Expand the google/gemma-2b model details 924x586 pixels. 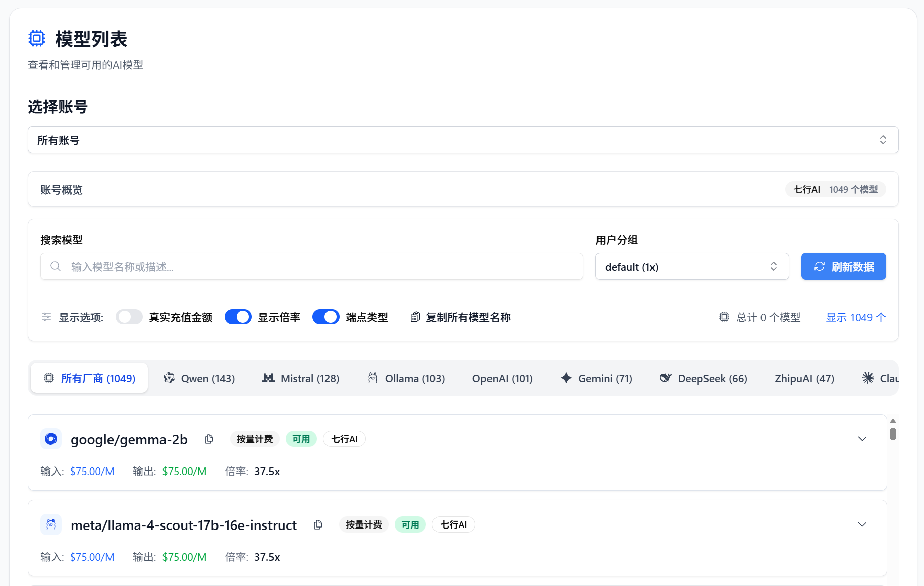tap(862, 439)
